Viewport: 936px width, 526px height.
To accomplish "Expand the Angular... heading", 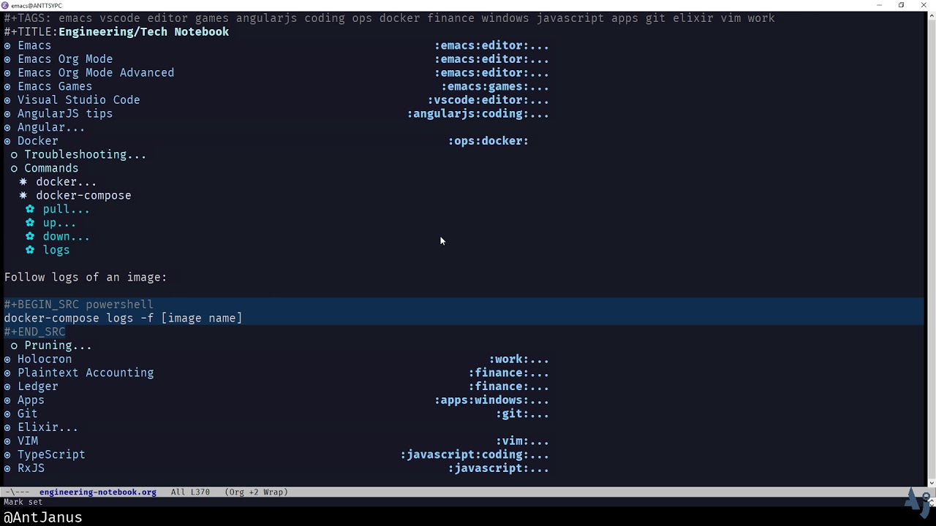I will [51, 127].
